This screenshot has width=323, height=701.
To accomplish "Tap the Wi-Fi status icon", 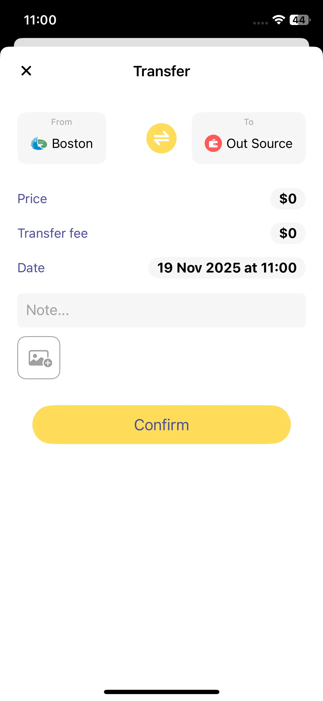I will [x=278, y=20].
